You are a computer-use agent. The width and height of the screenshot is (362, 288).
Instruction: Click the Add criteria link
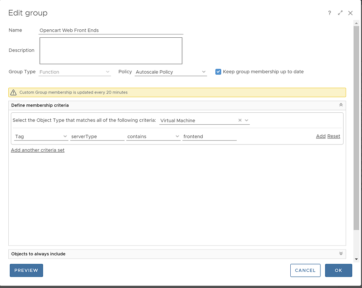pos(321,136)
